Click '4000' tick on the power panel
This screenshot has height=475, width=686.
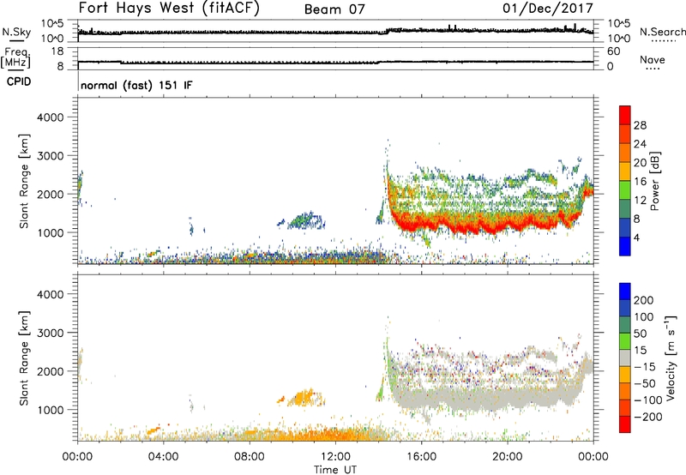click(50, 117)
